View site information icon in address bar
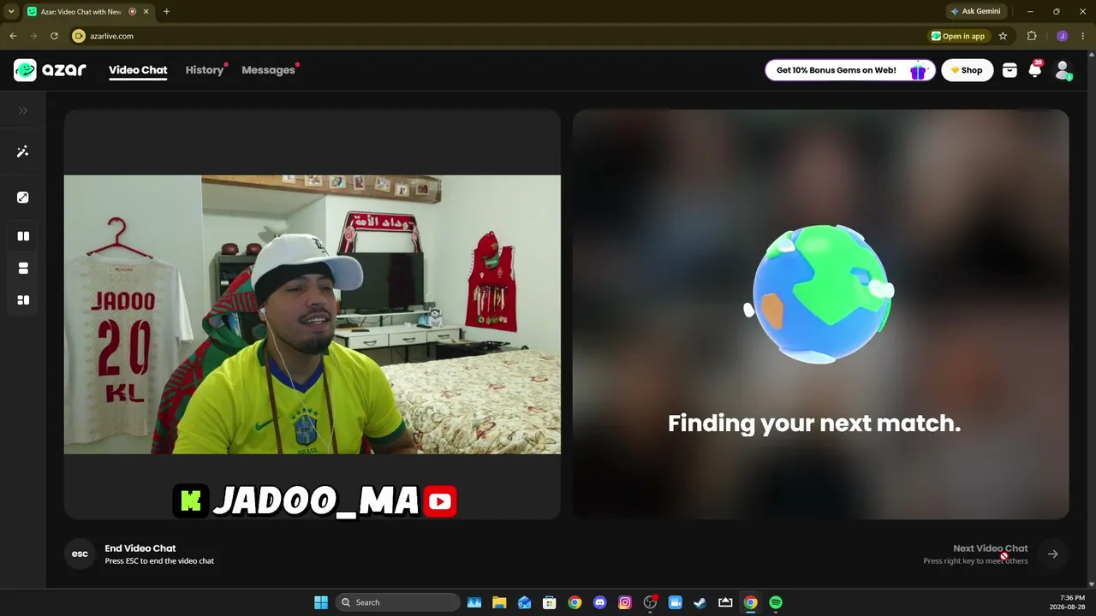Image resolution: width=1096 pixels, height=616 pixels. [x=79, y=36]
